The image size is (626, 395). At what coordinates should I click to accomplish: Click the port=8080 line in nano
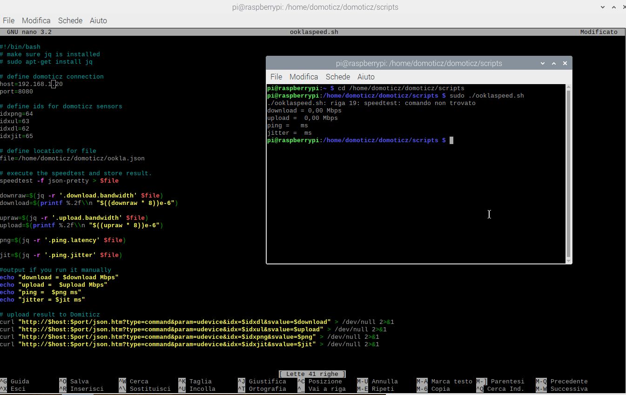[16, 92]
